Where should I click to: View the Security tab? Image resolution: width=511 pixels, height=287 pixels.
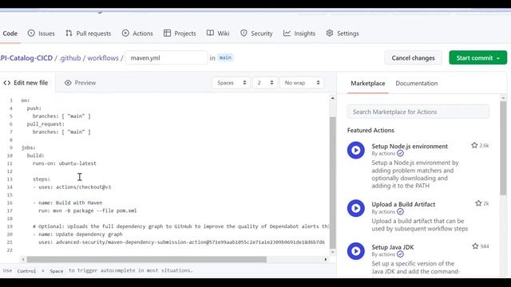[x=256, y=33]
